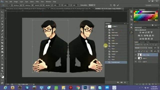Open the Window menu
Screen dimensions: 160x90
click(x=48, y=2)
